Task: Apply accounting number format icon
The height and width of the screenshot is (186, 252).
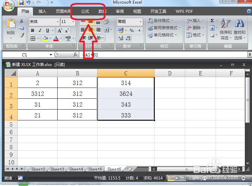Action: (121, 30)
